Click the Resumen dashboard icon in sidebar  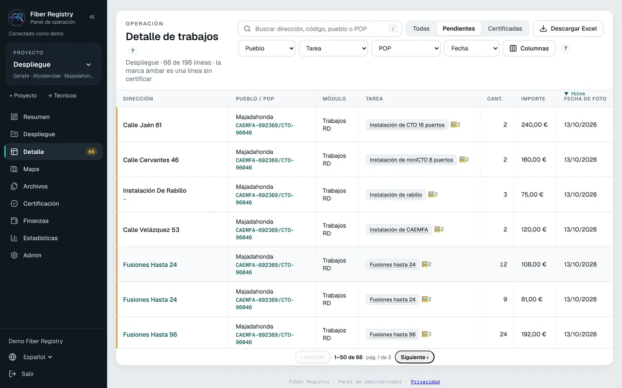(14, 117)
